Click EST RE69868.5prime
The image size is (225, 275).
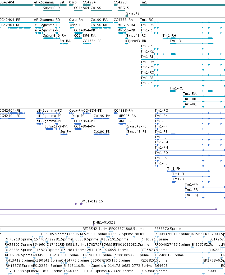pos(154,271)
